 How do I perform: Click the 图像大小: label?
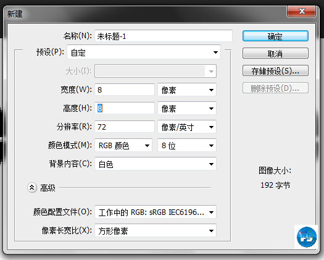click(275, 170)
